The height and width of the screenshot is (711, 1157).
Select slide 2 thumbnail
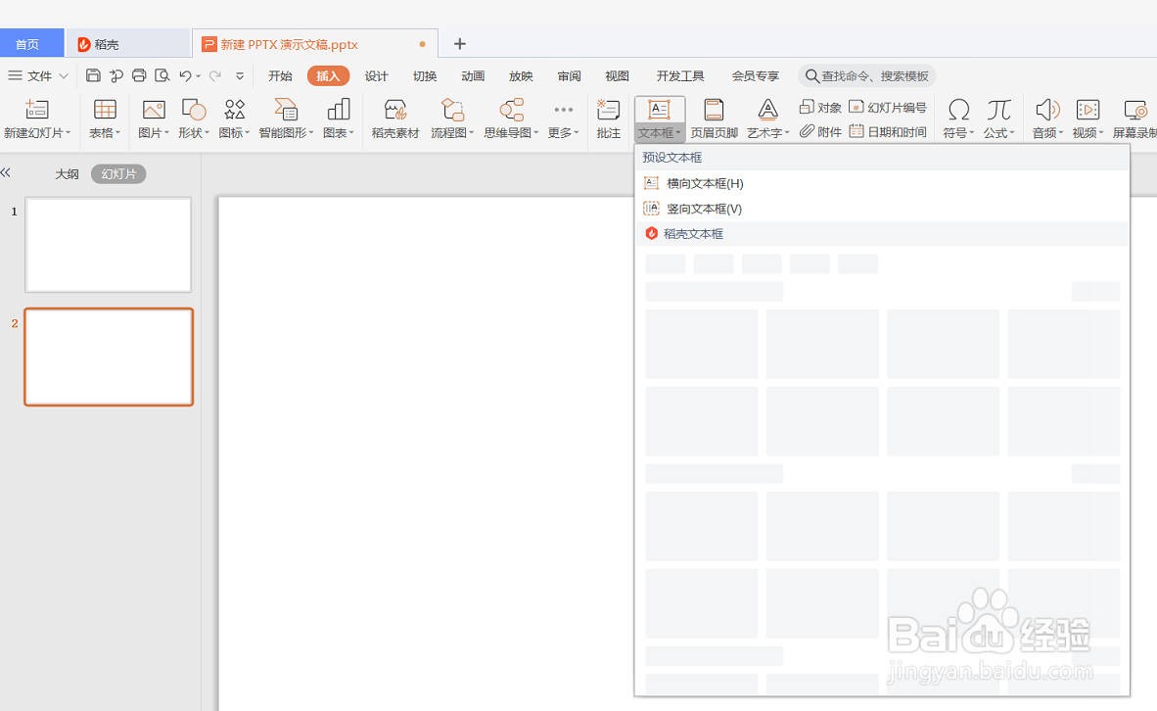click(109, 356)
